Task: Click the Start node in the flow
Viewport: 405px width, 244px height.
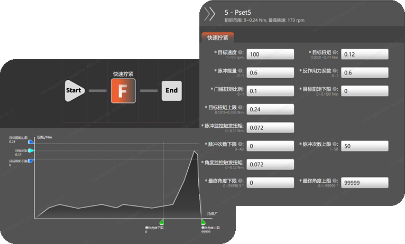Action: pyautogui.click(x=75, y=90)
